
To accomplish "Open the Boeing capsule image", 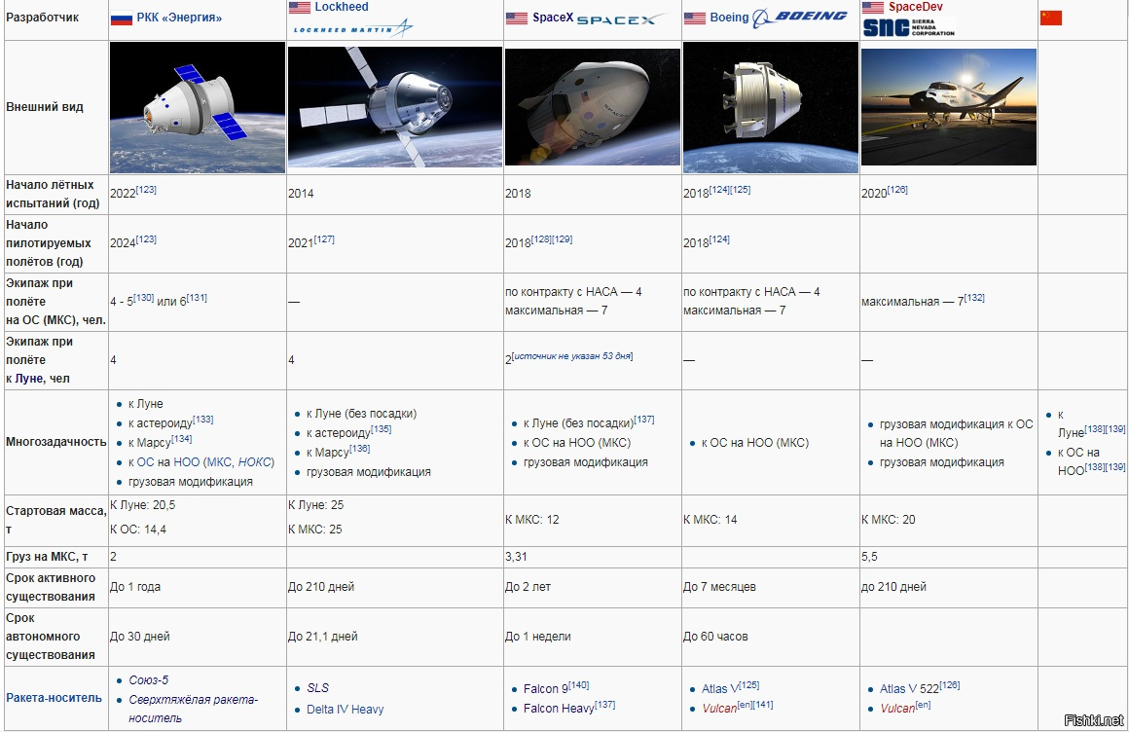I will tap(771, 107).
